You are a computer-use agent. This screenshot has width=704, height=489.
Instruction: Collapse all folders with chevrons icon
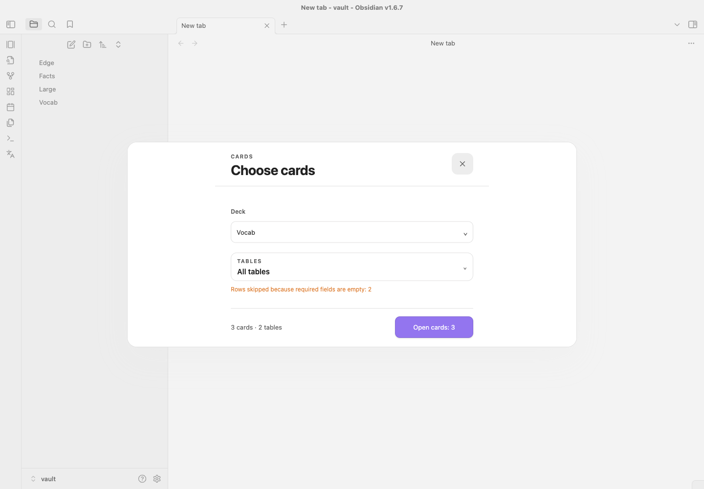pos(118,44)
